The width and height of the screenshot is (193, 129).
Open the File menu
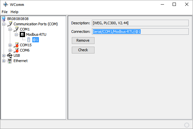pos(5,12)
